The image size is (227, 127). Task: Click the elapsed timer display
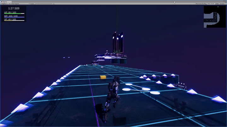[13, 8]
